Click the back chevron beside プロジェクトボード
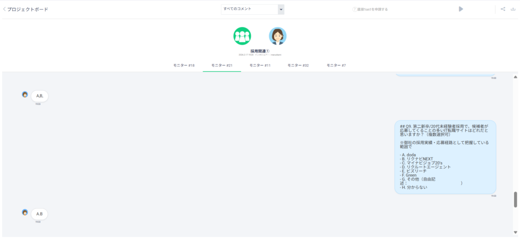 (x=5, y=9)
